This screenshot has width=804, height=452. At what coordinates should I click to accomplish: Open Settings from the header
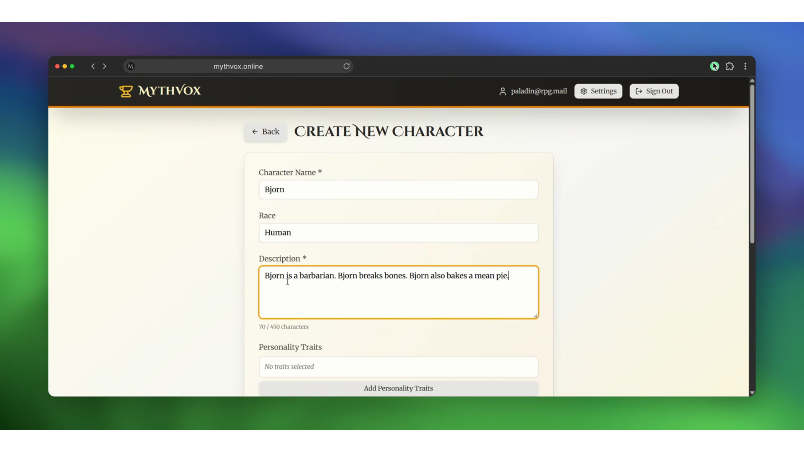(598, 91)
